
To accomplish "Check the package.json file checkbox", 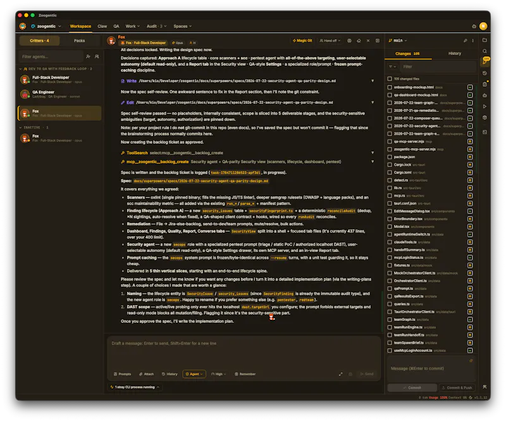I will tap(390, 157).
